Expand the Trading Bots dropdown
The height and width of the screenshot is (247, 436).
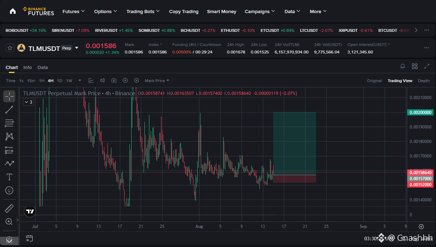click(143, 11)
